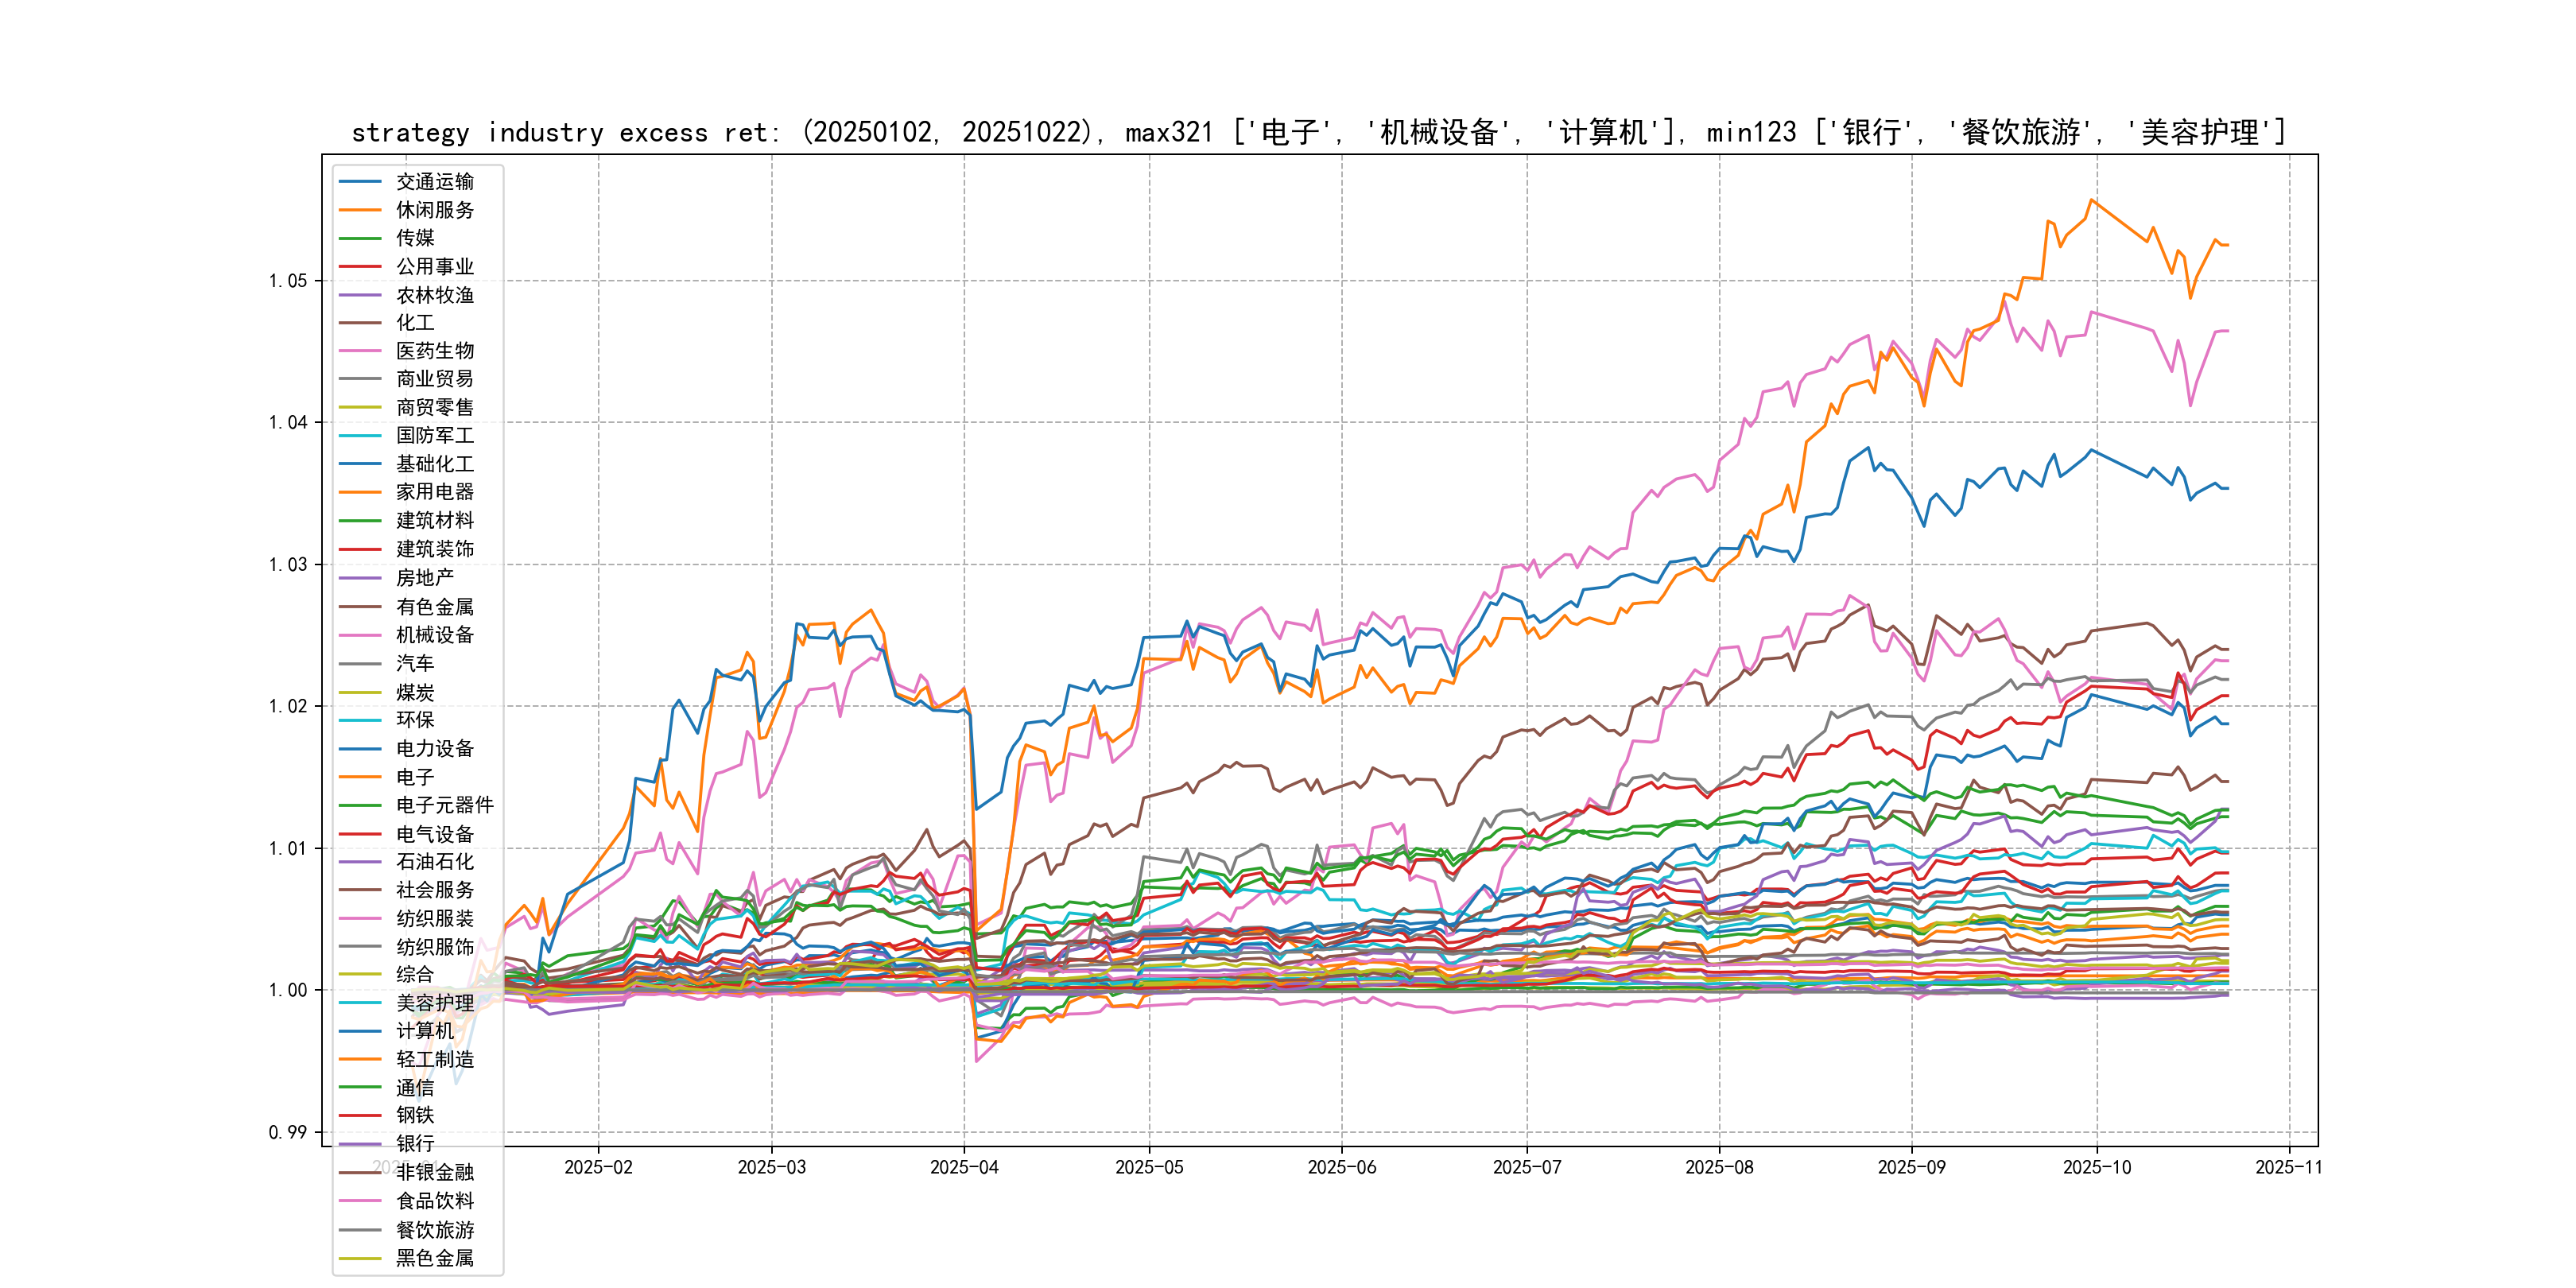This screenshot has height=1288, width=2576.
Task: Click the 1.05 y-axis tick label
Action: point(288,281)
